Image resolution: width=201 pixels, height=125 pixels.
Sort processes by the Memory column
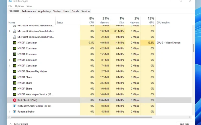tap(103, 20)
